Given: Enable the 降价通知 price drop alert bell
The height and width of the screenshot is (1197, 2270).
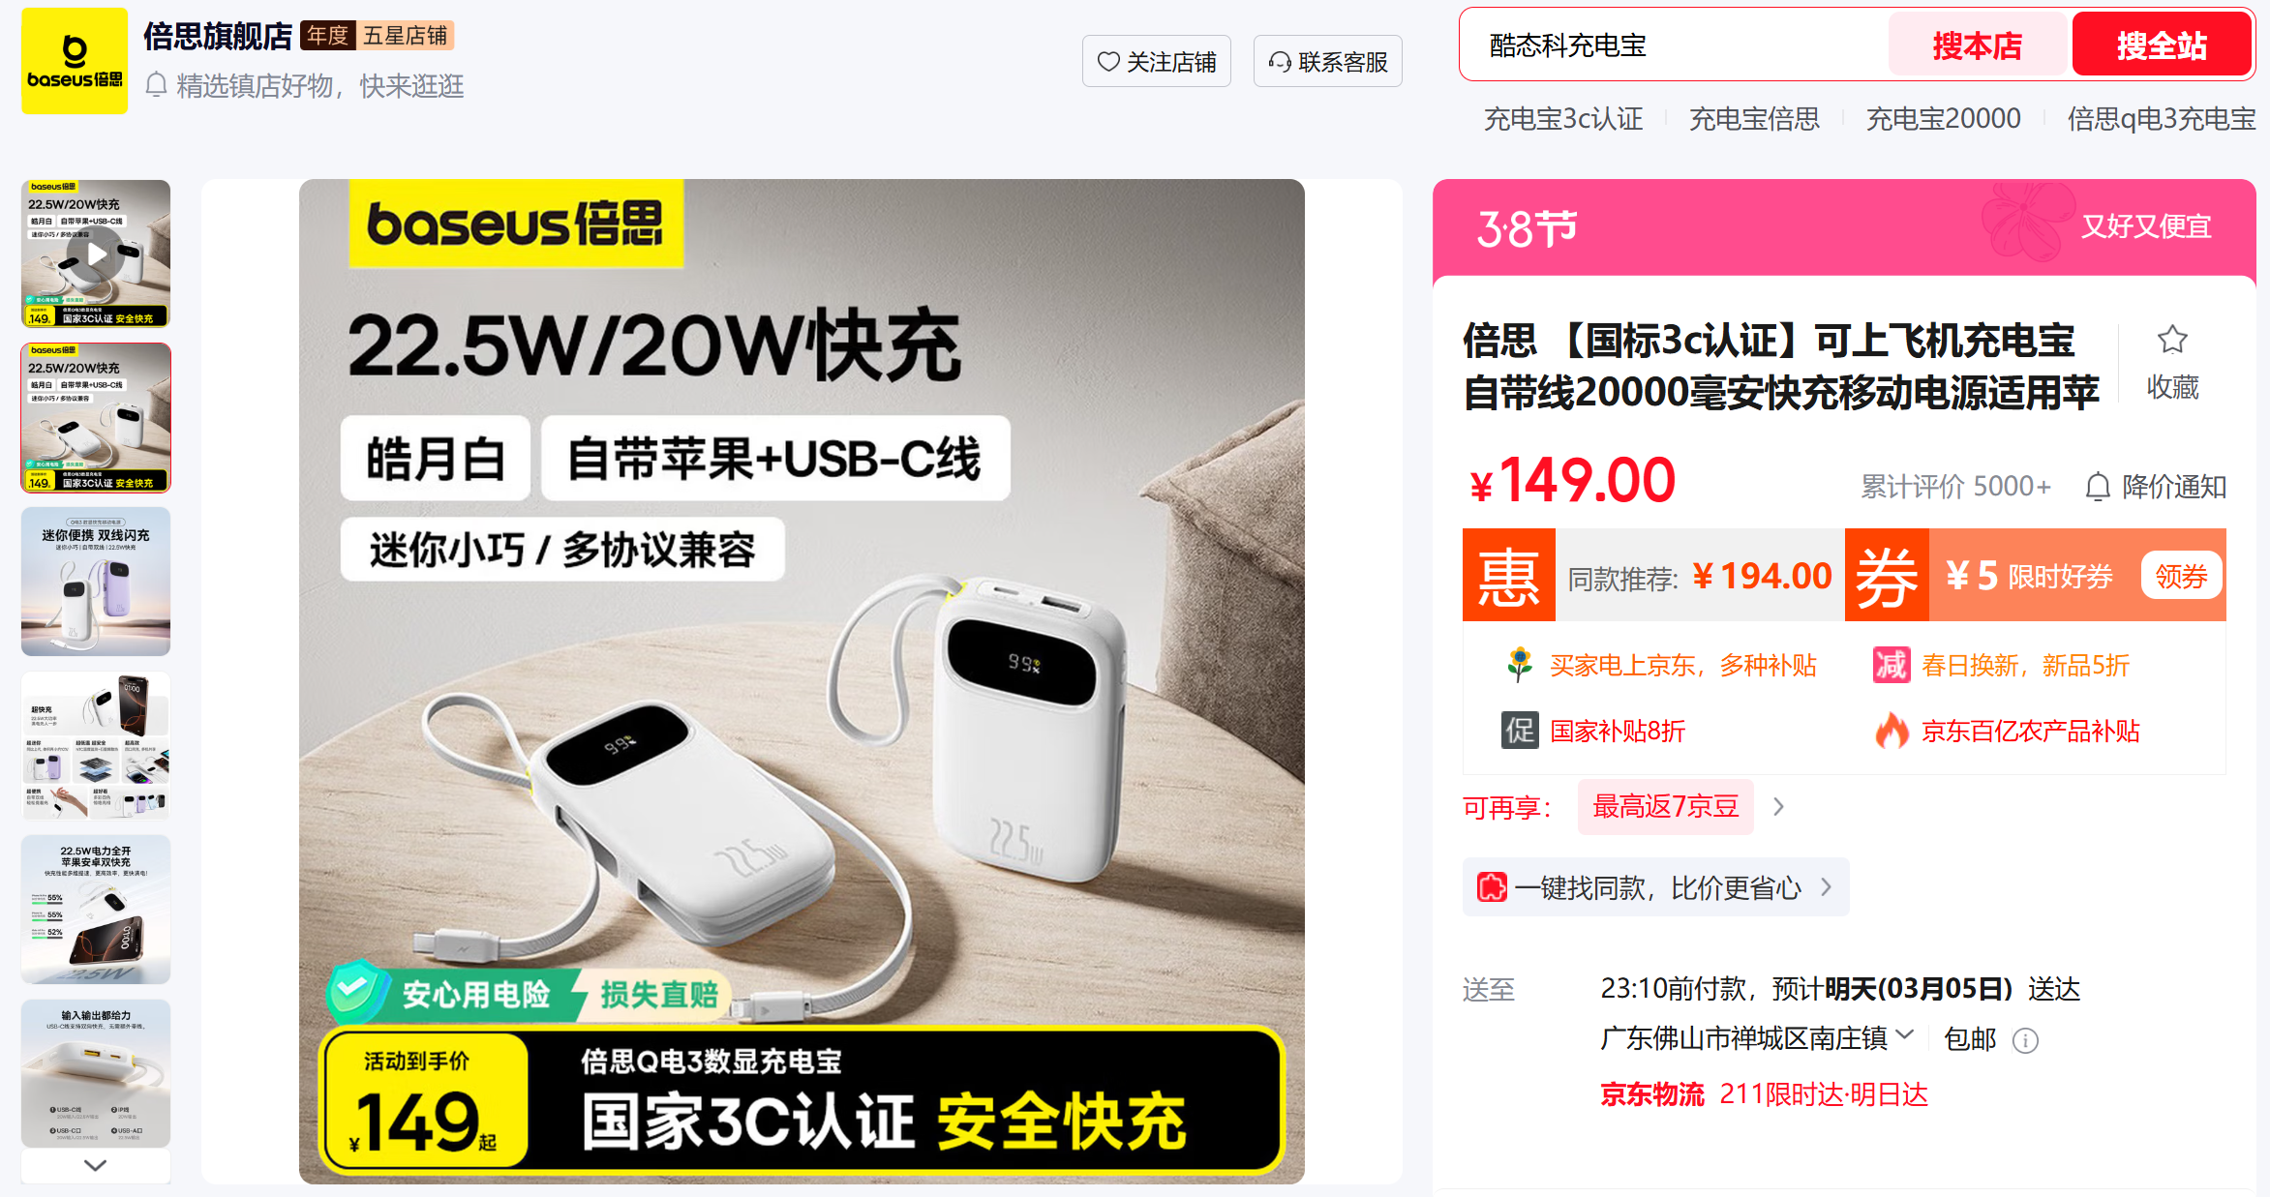Looking at the screenshot, I should [2097, 487].
